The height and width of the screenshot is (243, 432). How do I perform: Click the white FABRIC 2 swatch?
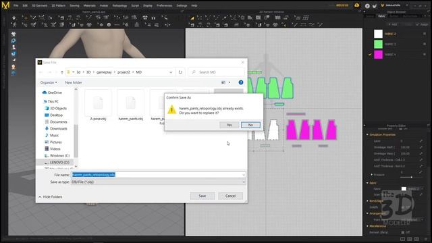[x=378, y=34]
